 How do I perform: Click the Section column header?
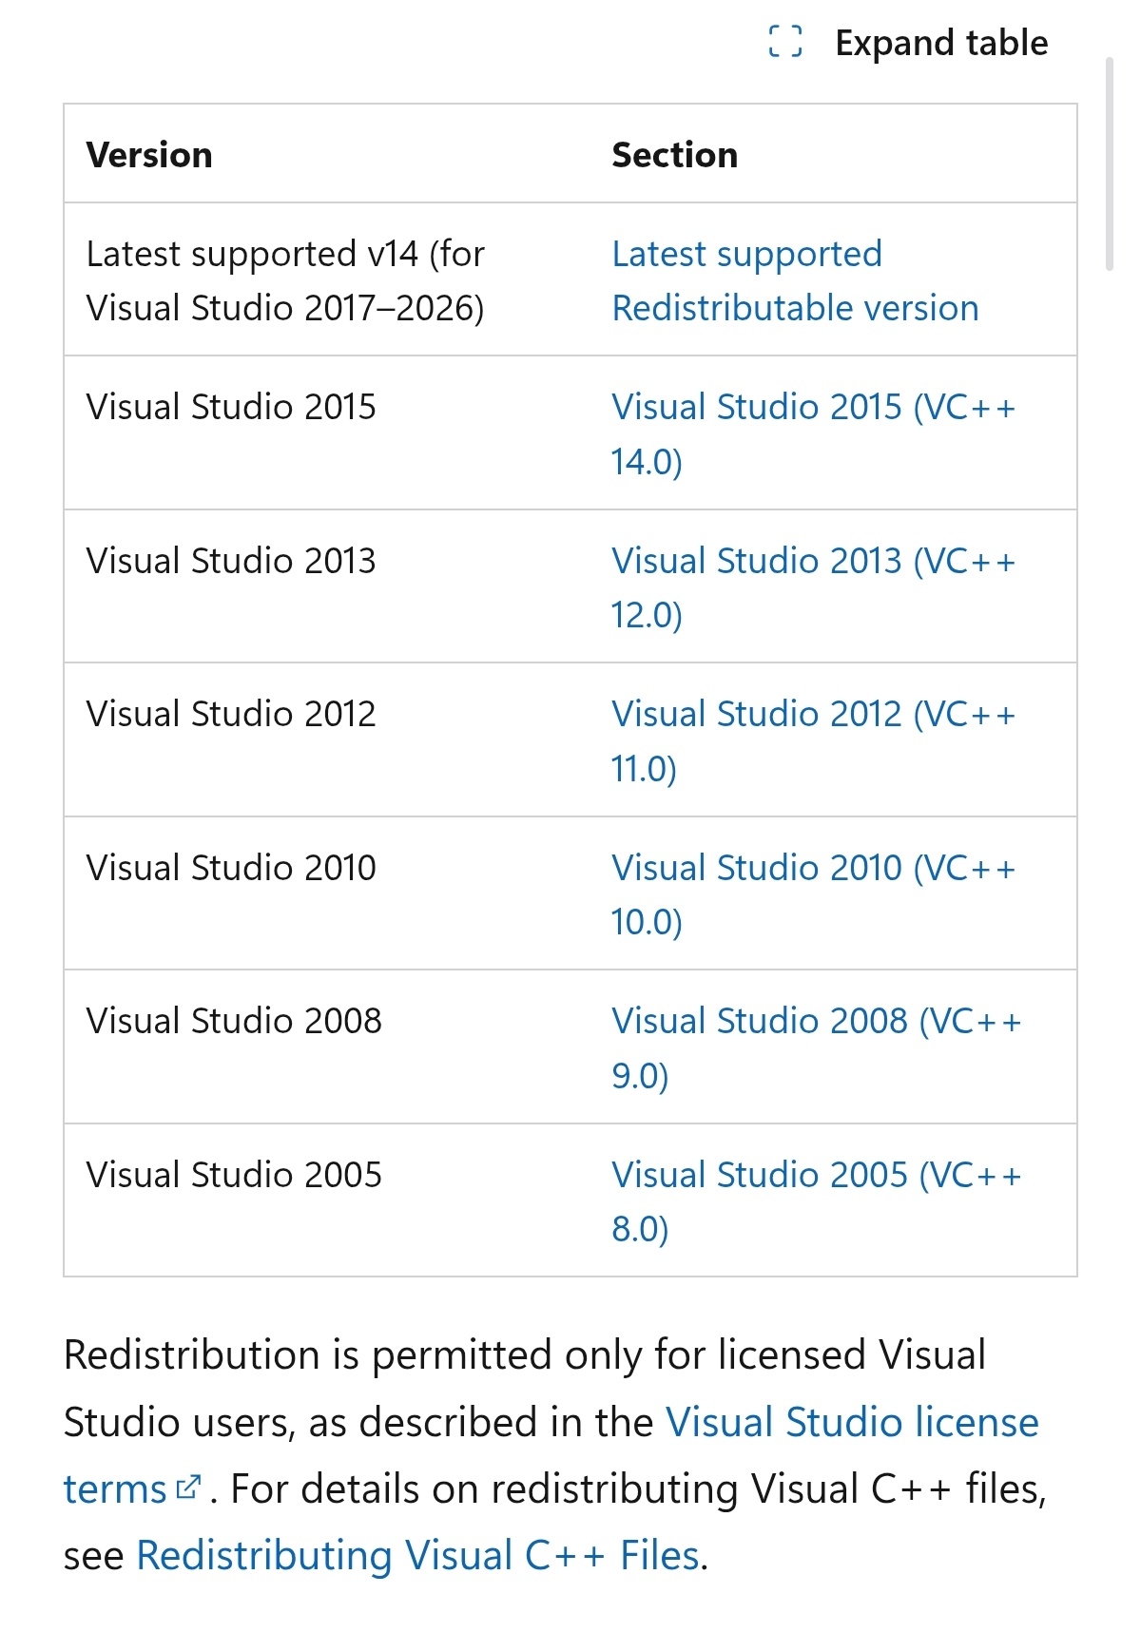click(x=674, y=155)
